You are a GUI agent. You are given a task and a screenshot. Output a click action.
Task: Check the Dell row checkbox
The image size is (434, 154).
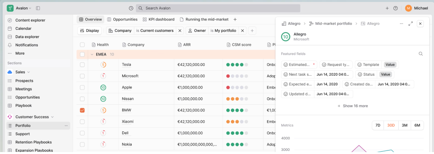click(82, 133)
